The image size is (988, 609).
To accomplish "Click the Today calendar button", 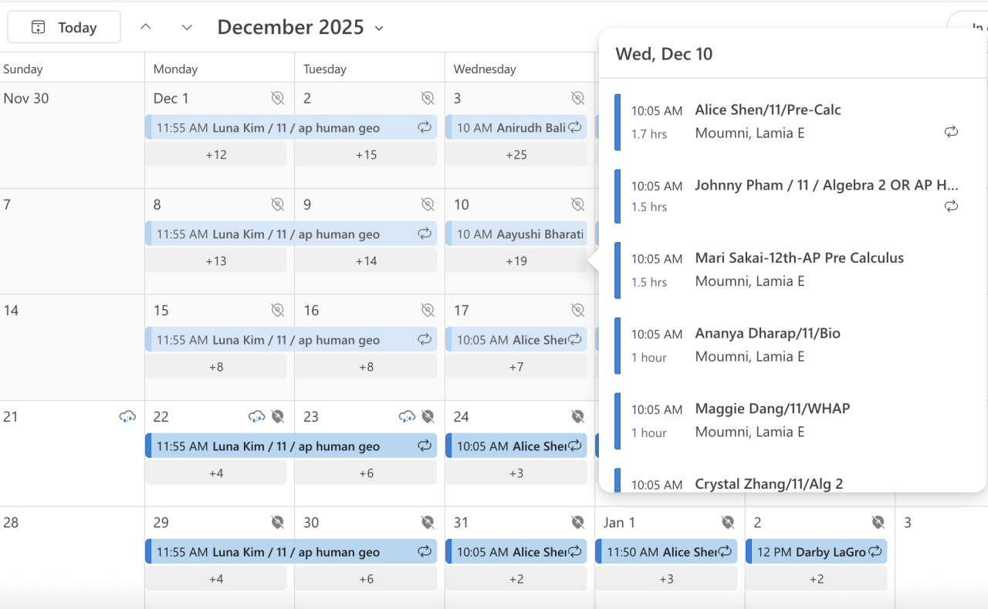I will tap(64, 28).
